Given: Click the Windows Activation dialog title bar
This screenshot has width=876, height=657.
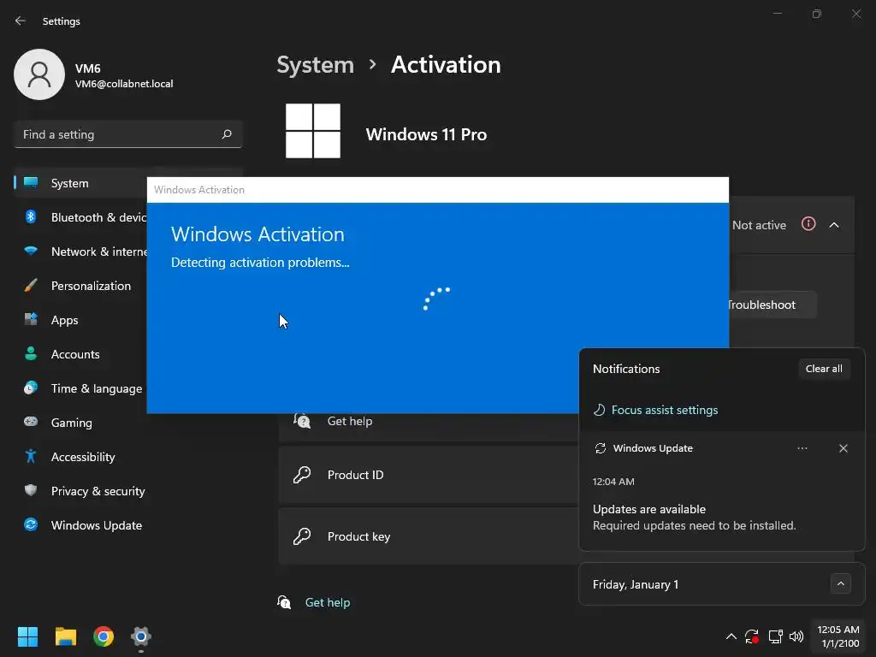Looking at the screenshot, I should point(438,190).
